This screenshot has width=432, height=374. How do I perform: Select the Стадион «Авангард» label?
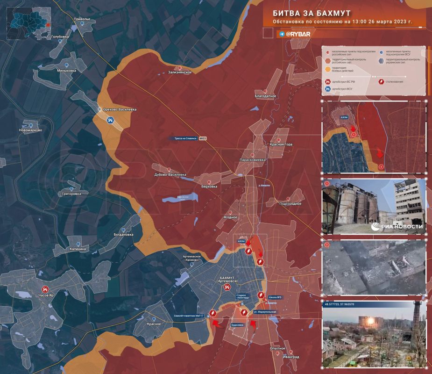coord(242,296)
